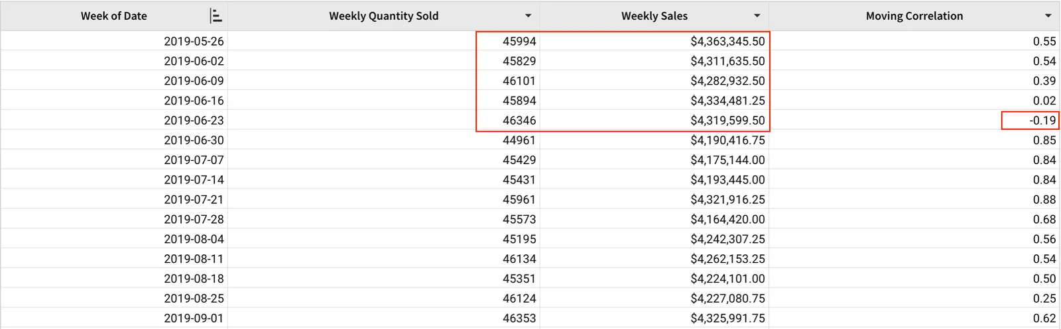Screen dimensions: 1061x329
Task: Click sales cell $4,363,345.50
Action: tap(655, 41)
